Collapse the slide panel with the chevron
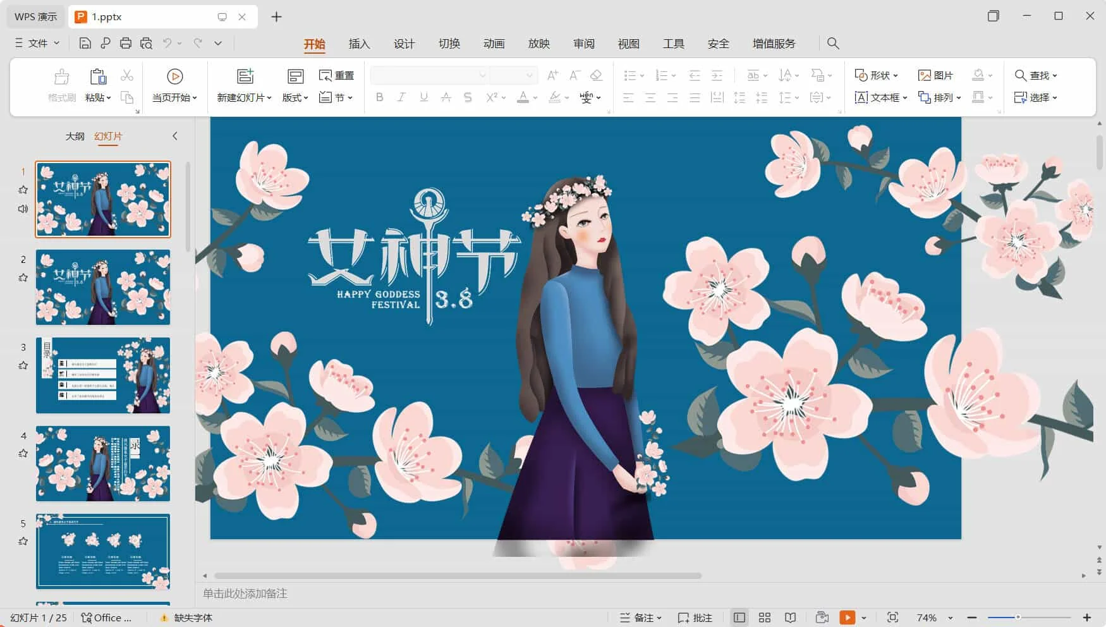 click(175, 135)
